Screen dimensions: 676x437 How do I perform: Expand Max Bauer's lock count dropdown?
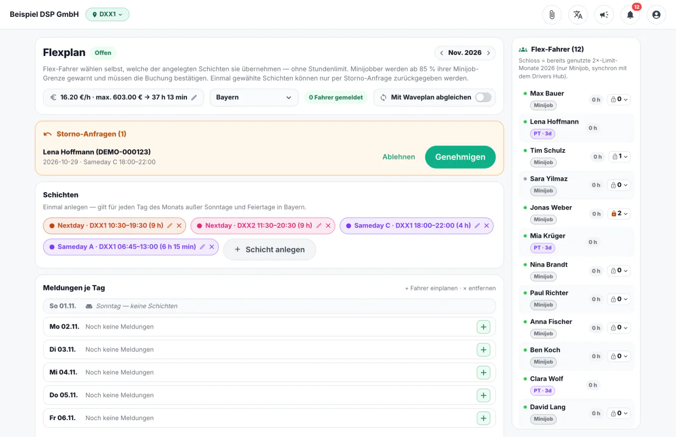click(619, 100)
